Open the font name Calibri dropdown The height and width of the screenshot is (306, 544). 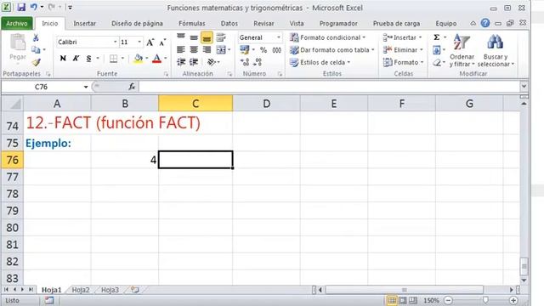pos(116,42)
